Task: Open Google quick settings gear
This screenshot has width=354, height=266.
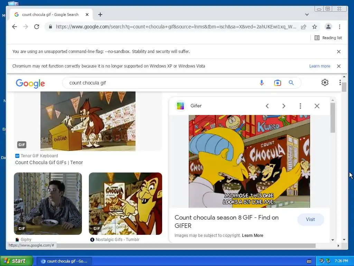Action: point(325,82)
